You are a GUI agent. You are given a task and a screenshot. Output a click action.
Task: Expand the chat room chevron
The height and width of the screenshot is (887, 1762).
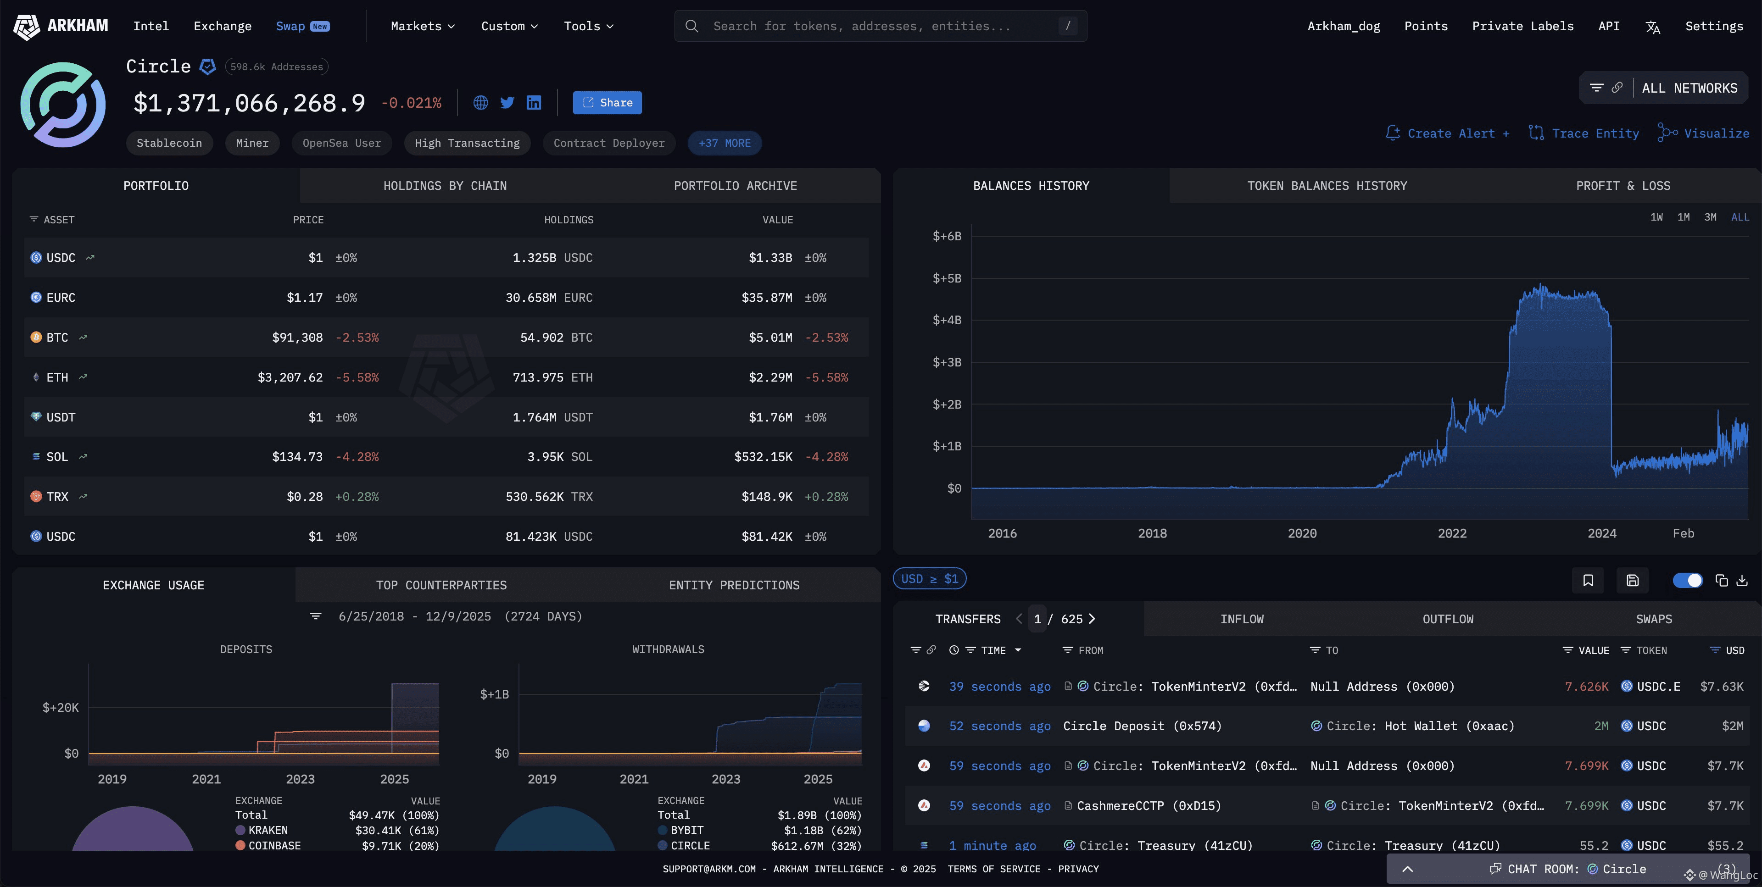pos(1407,869)
